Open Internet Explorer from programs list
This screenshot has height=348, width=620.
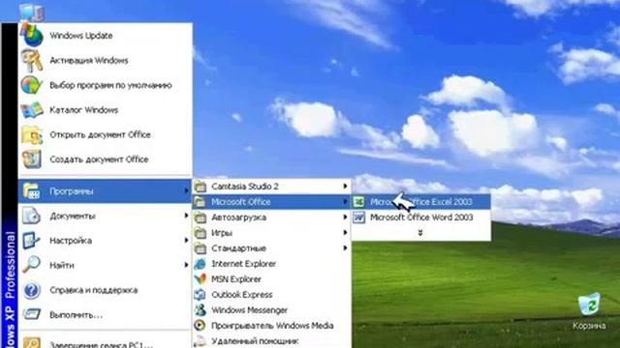tap(271, 264)
